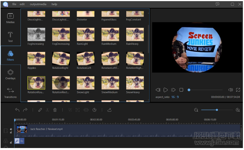Select the highlighted RotationRou... filter thumbnail
Screen dimensions: 244x150
(36, 83)
